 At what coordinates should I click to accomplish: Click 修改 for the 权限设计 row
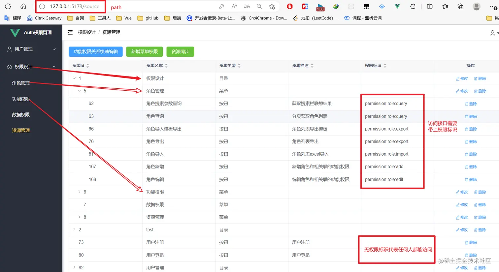462,78
